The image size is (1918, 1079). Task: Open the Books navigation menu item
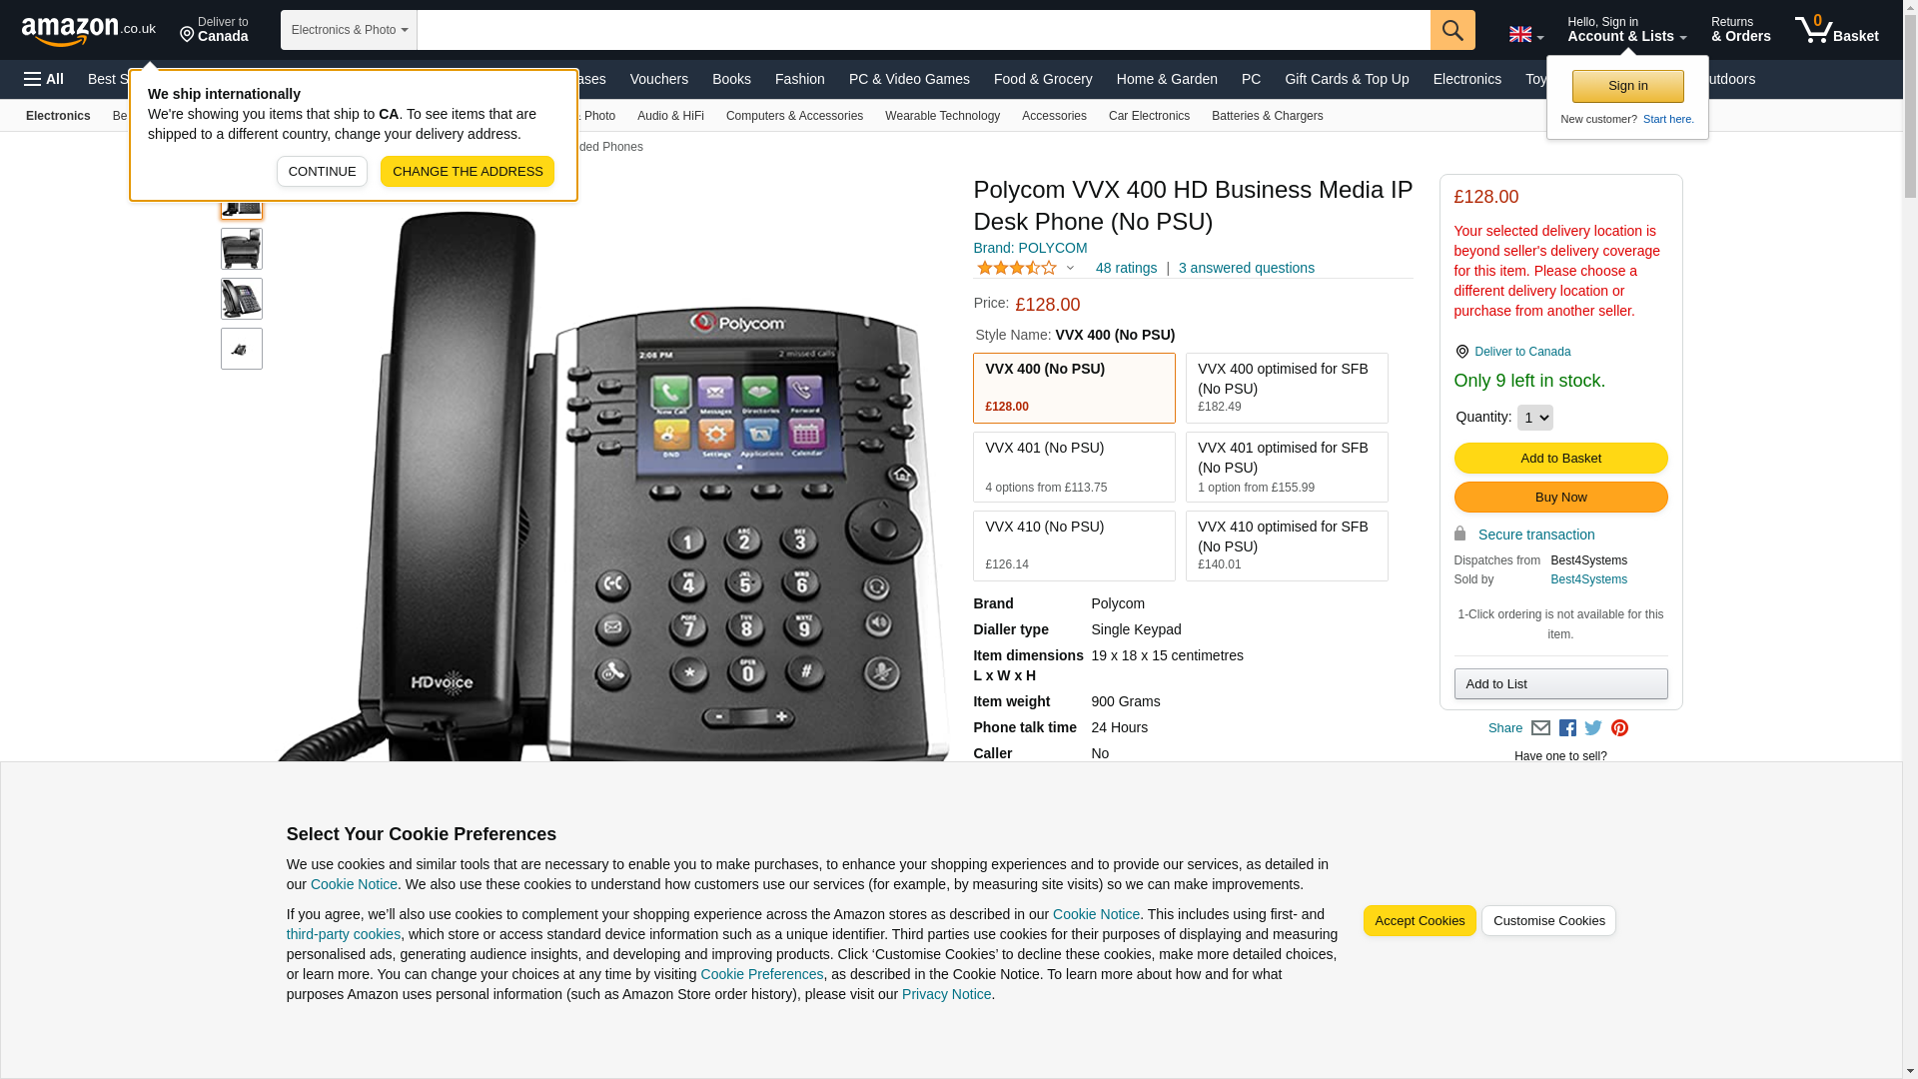[731, 79]
